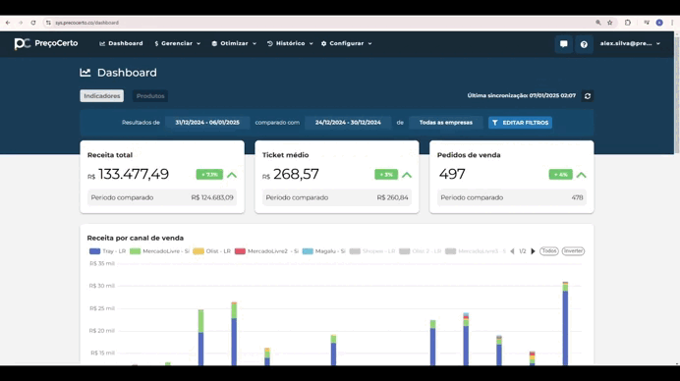Click the +7,1% badge in Receita total
Image resolution: width=680 pixels, height=381 pixels.
[209, 175]
